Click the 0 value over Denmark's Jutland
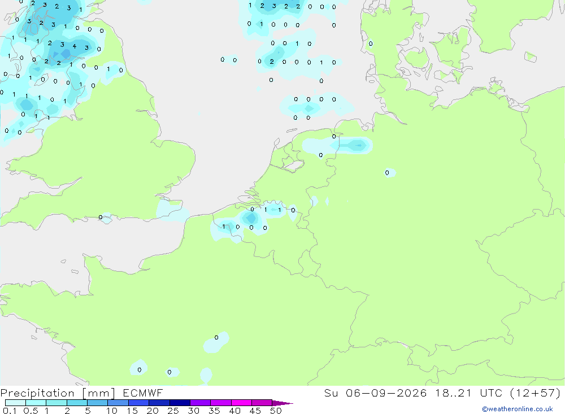565x414 pixels. (x=371, y=43)
